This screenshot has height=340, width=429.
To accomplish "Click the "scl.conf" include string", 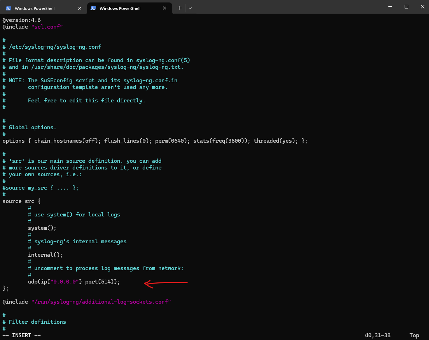I will tap(47, 27).
